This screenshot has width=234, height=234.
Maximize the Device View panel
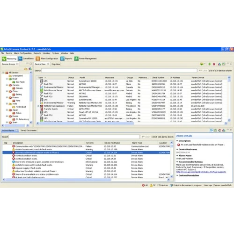(x=231, y=64)
